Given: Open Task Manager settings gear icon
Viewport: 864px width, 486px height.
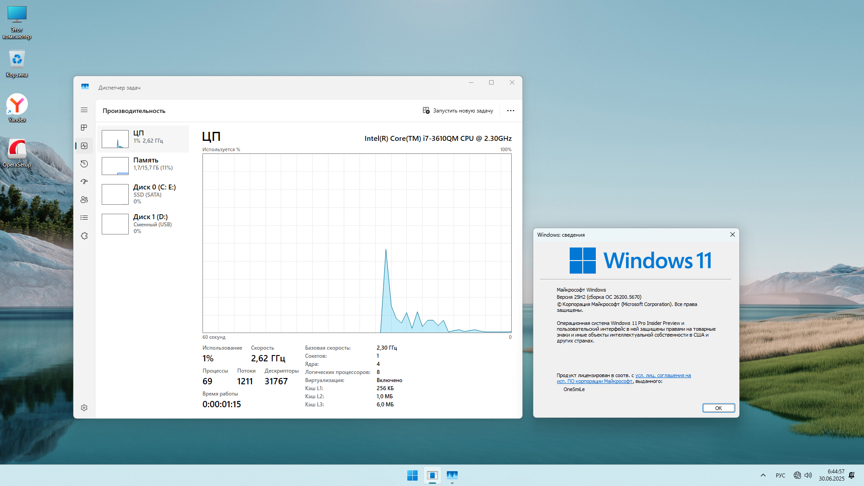Looking at the screenshot, I should point(84,408).
